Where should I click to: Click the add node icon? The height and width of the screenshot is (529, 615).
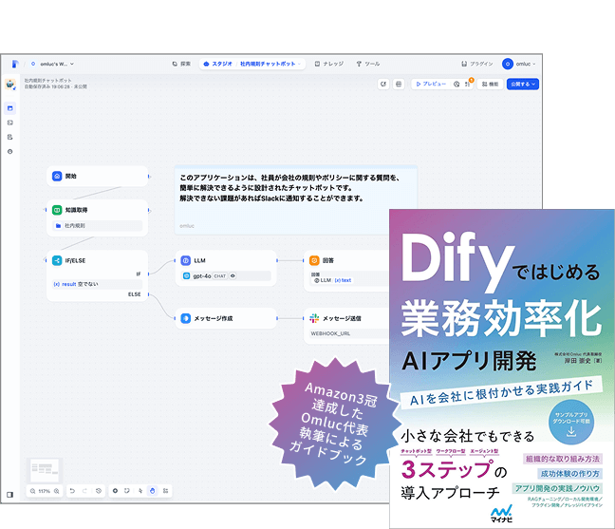point(115,491)
